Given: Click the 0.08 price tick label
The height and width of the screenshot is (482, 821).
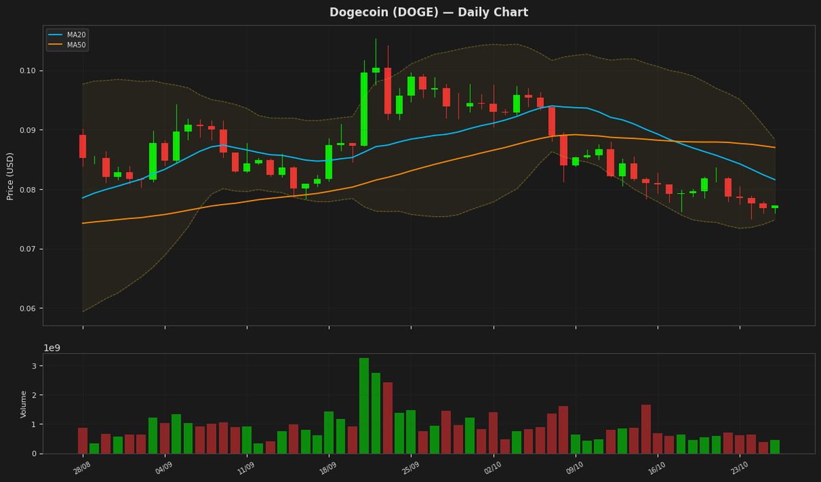Looking at the screenshot, I should [28, 190].
